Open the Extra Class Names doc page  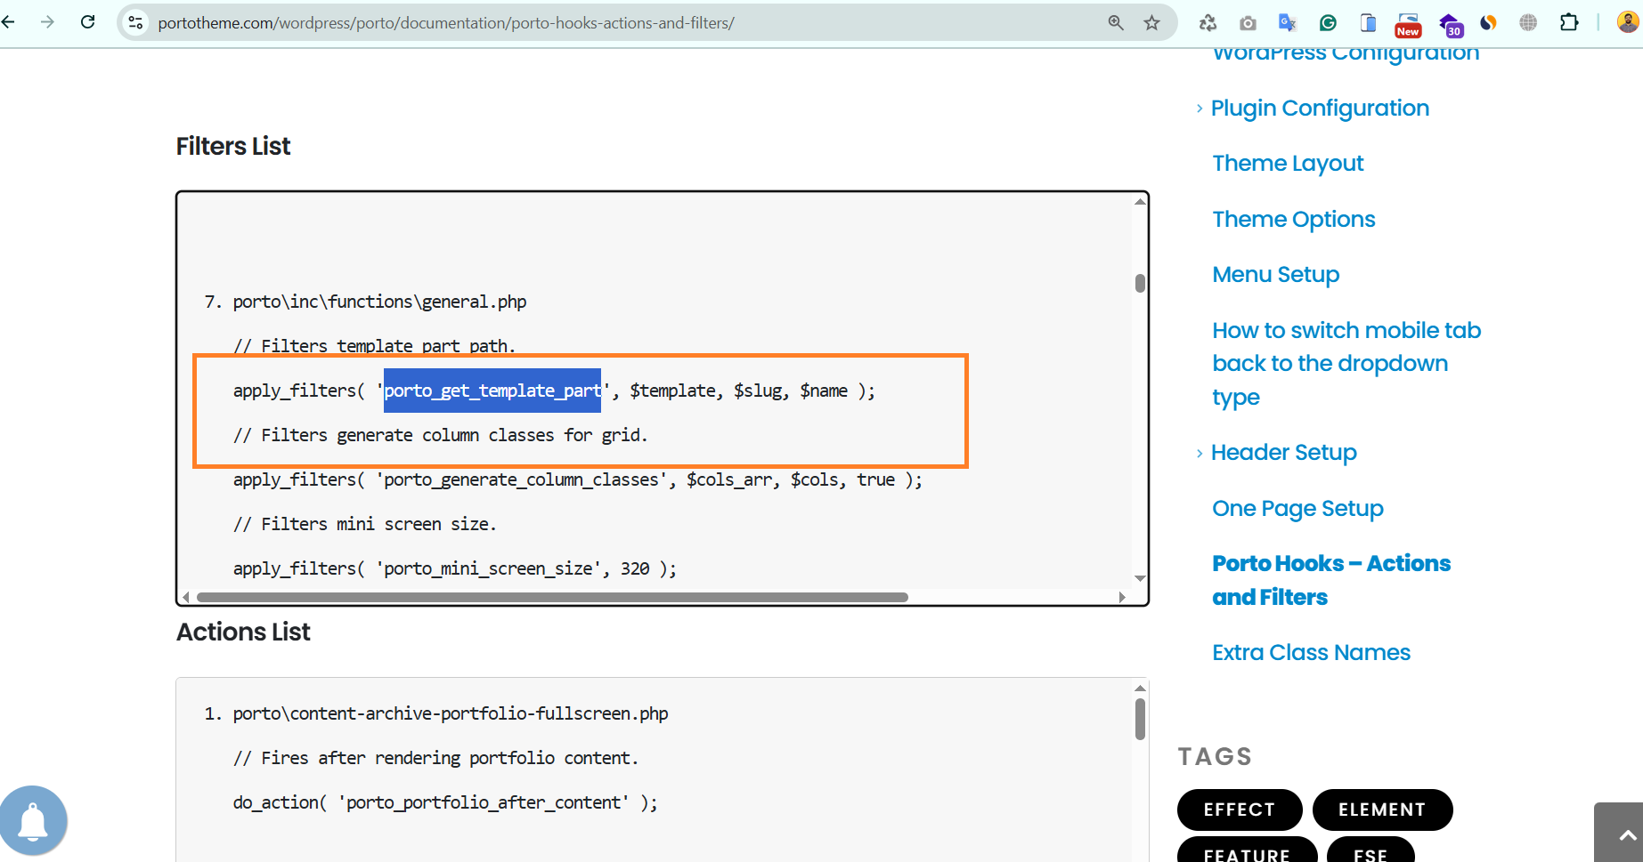1311,653
